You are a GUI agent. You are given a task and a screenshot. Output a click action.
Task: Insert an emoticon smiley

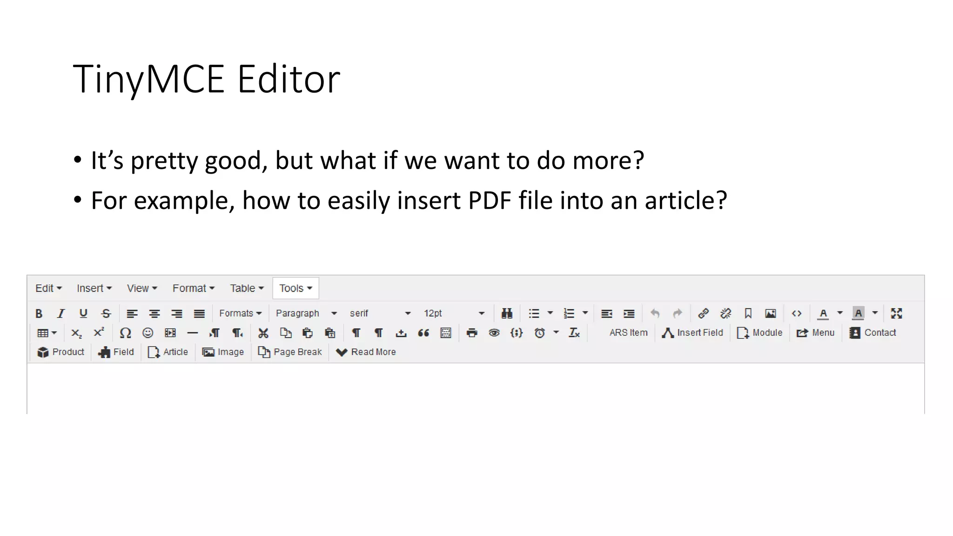pyautogui.click(x=148, y=333)
